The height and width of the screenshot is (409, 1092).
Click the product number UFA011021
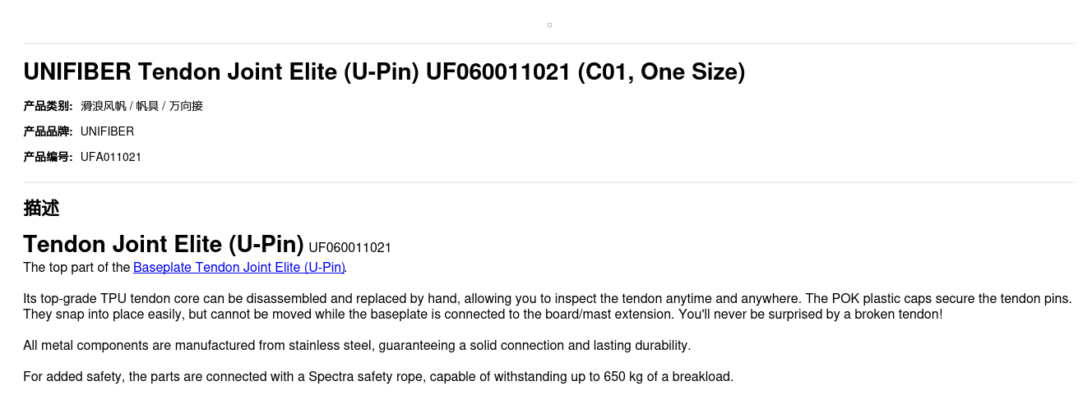pyautogui.click(x=111, y=157)
